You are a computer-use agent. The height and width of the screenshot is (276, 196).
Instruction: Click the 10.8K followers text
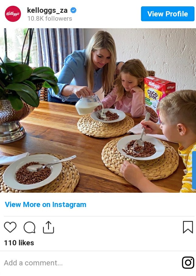pyautogui.click(x=50, y=19)
